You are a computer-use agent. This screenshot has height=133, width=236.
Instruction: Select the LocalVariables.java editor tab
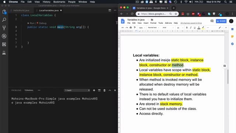tap(49, 10)
